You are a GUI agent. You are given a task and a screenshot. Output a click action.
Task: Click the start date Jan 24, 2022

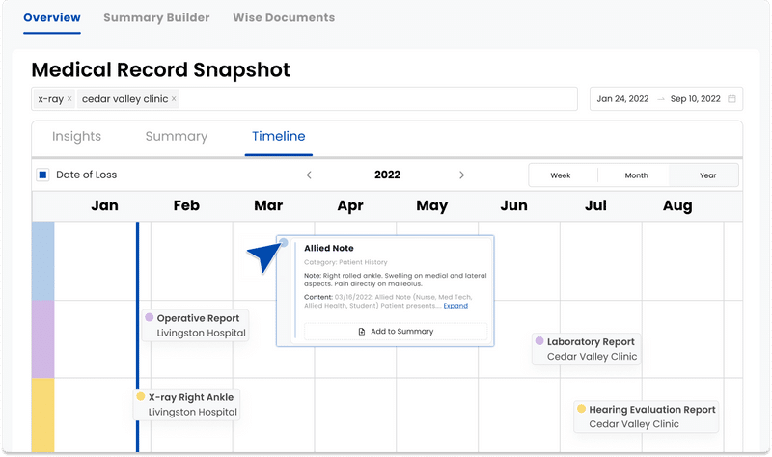click(622, 99)
